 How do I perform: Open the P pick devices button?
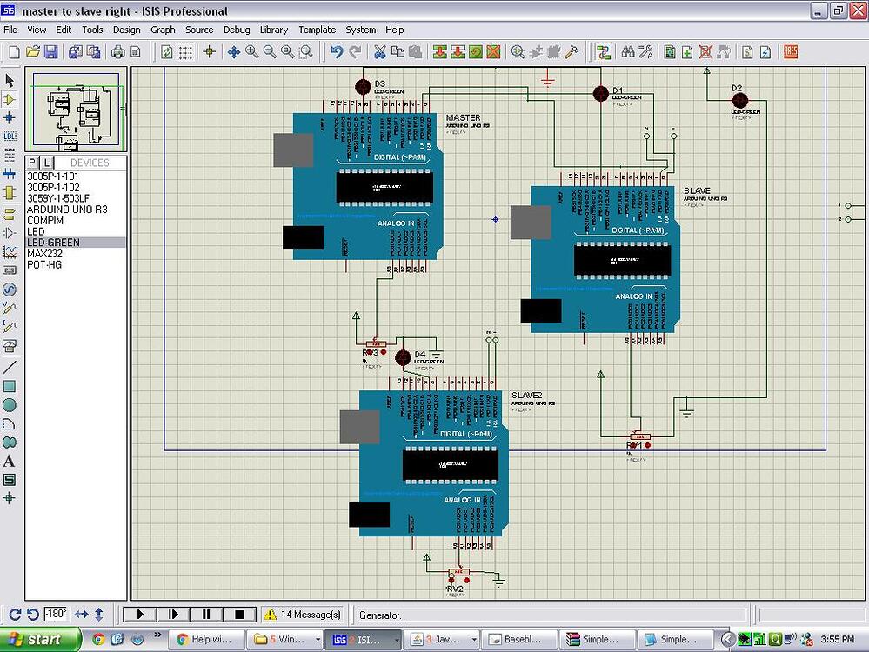32,163
